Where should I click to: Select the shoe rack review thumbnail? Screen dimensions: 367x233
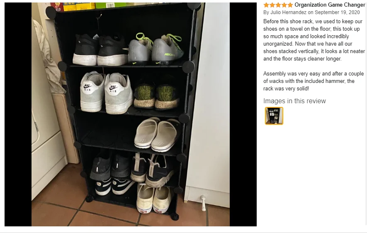(x=274, y=116)
